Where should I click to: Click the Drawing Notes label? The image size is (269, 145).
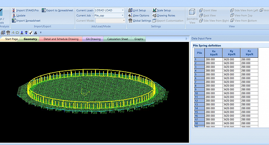[166, 15]
